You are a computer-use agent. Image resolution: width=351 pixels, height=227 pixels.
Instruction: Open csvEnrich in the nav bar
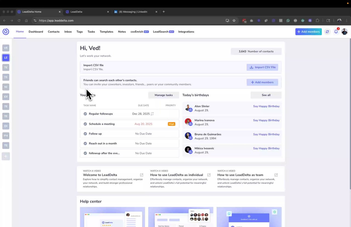[x=140, y=32]
